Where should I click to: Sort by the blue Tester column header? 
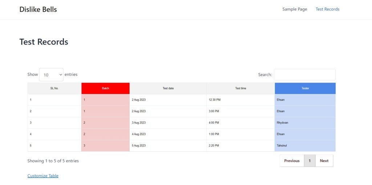(305, 89)
